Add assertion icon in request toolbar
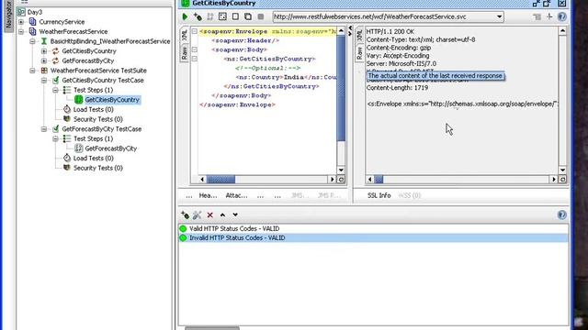Viewport: 588px width, 330px height. (x=198, y=16)
